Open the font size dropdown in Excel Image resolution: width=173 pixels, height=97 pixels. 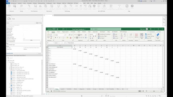(x=68, y=35)
